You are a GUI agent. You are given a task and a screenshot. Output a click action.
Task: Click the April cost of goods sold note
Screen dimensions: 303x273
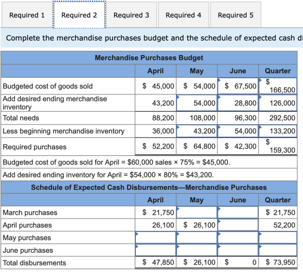pyautogui.click(x=116, y=162)
